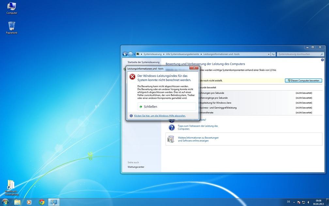Click the DE language indicator
This screenshot has width=329, height=206.
click(x=289, y=202)
